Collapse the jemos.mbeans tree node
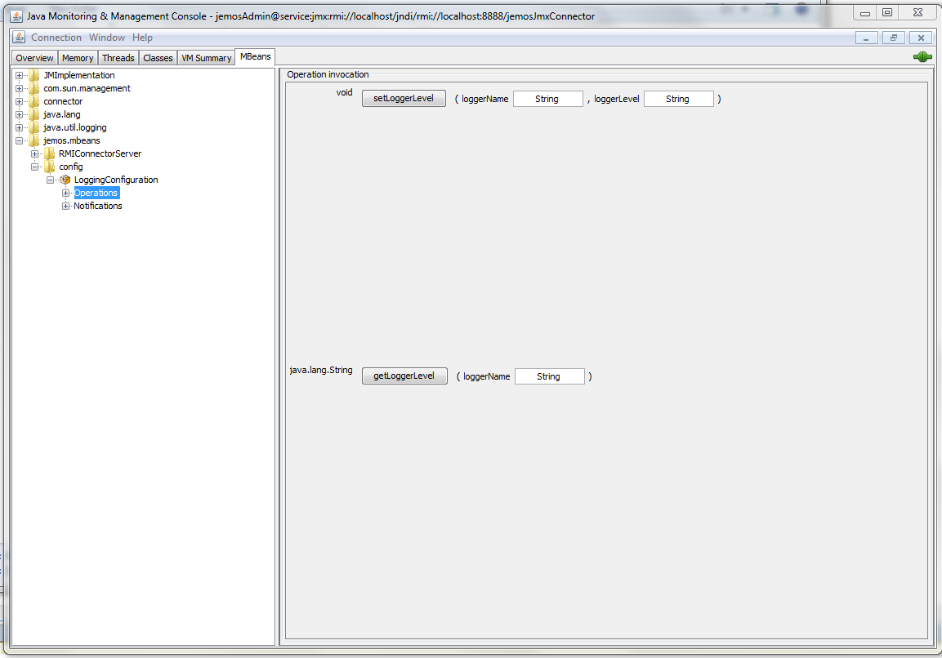Screen dimensions: 942x658 coord(20,140)
